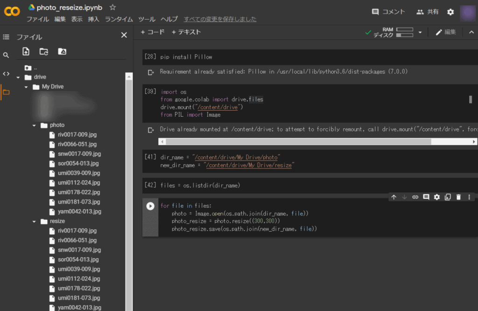The height and width of the screenshot is (311, 478).
Task: Collapse the header with the chevron
Action: point(471,32)
